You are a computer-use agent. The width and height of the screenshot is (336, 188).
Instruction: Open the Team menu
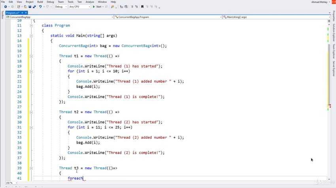click(x=60, y=2)
